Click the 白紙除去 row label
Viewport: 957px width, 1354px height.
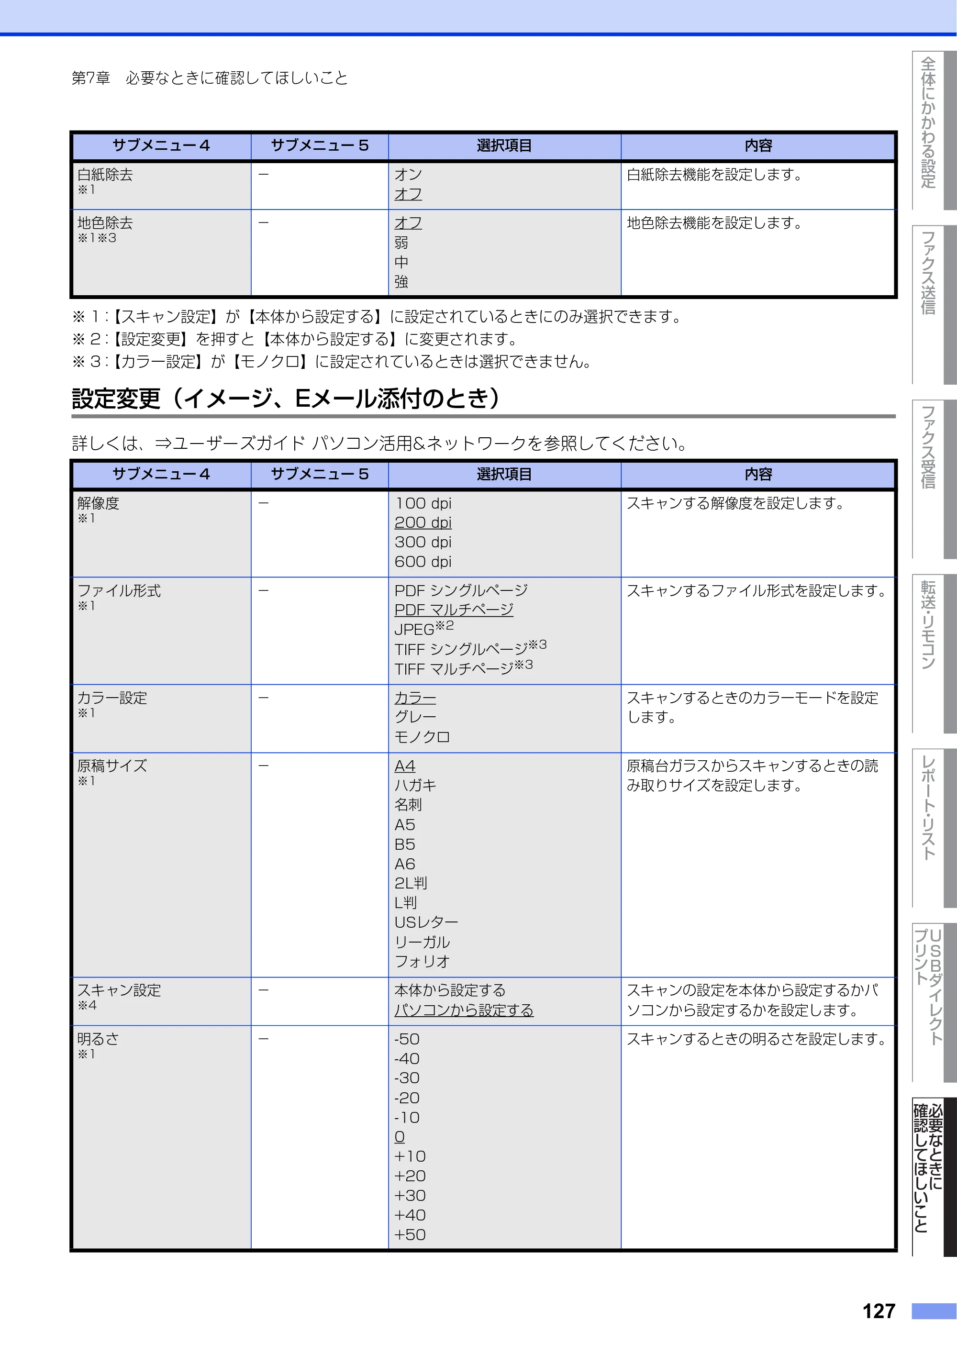point(105,175)
